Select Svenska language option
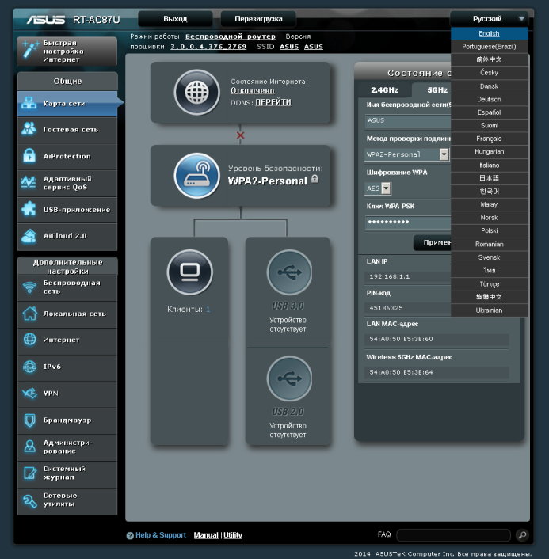 tap(489, 257)
